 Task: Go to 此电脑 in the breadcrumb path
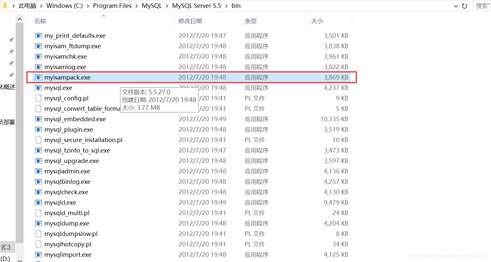(28, 6)
